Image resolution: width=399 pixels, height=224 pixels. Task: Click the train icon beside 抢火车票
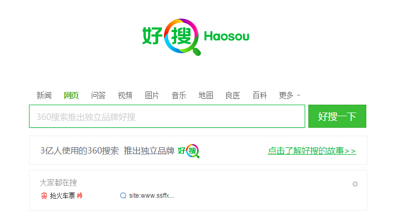click(44, 196)
